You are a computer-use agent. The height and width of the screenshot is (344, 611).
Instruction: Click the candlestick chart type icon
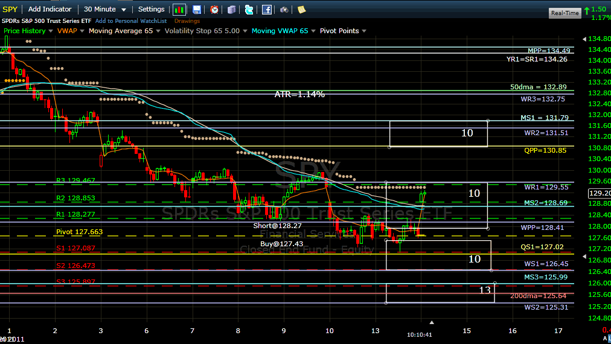(179, 10)
